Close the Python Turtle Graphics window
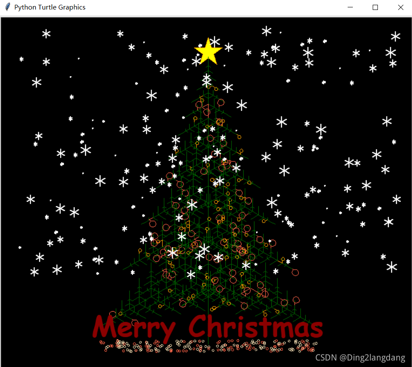This screenshot has height=367, width=412. (400, 7)
